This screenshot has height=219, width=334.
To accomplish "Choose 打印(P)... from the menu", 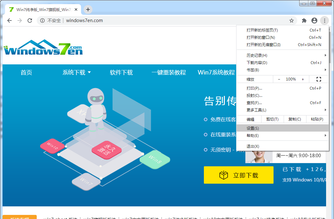I will click(282, 88).
